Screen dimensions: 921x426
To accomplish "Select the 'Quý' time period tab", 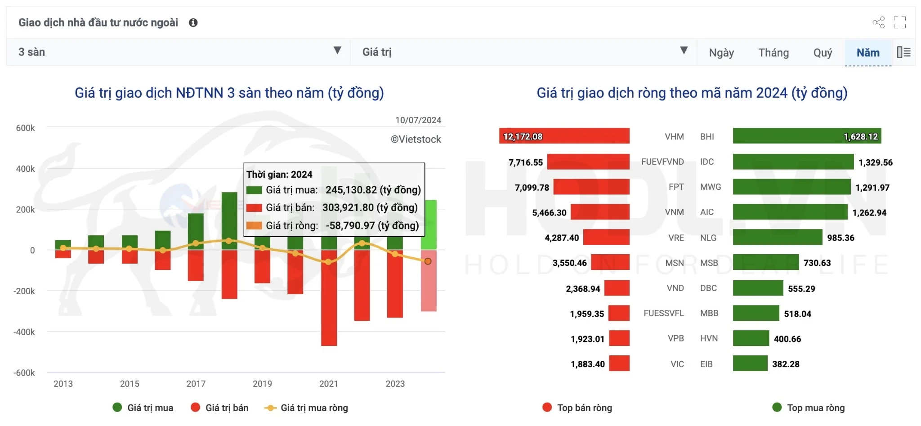I will click(x=823, y=53).
